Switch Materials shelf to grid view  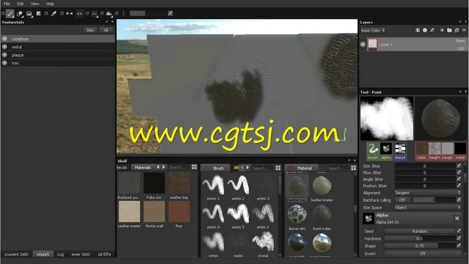tap(194, 167)
